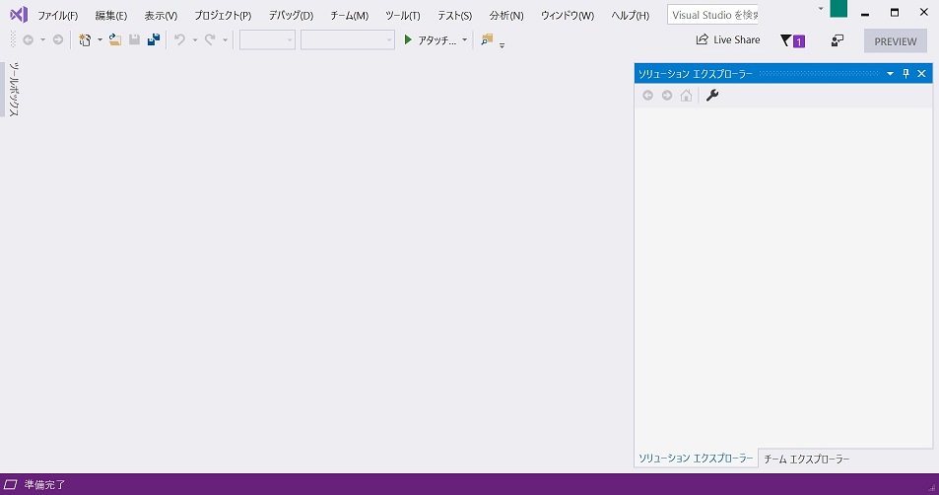
Task: Open the チーム(M) menu
Action: pyautogui.click(x=349, y=16)
